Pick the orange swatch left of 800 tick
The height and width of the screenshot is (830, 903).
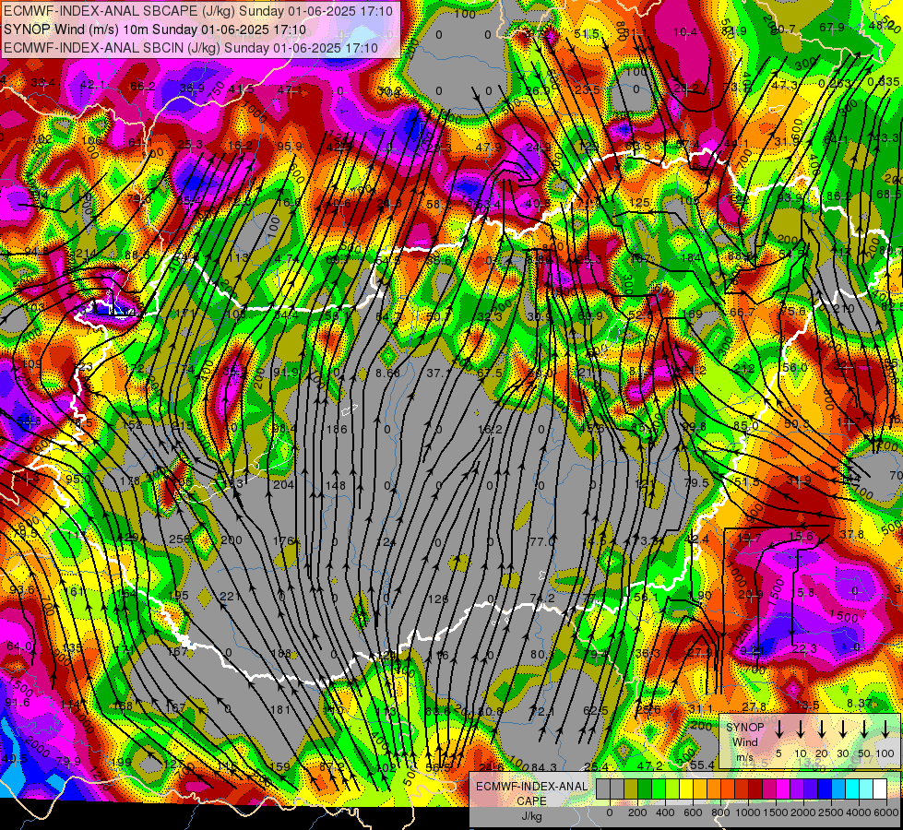point(714,789)
